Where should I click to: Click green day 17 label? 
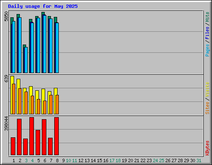pos(112,160)
